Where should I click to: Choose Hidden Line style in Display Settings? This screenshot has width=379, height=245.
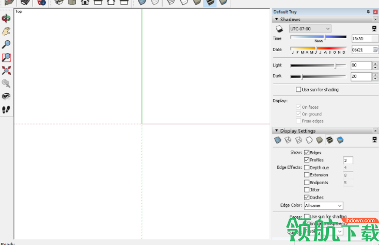click(309, 140)
